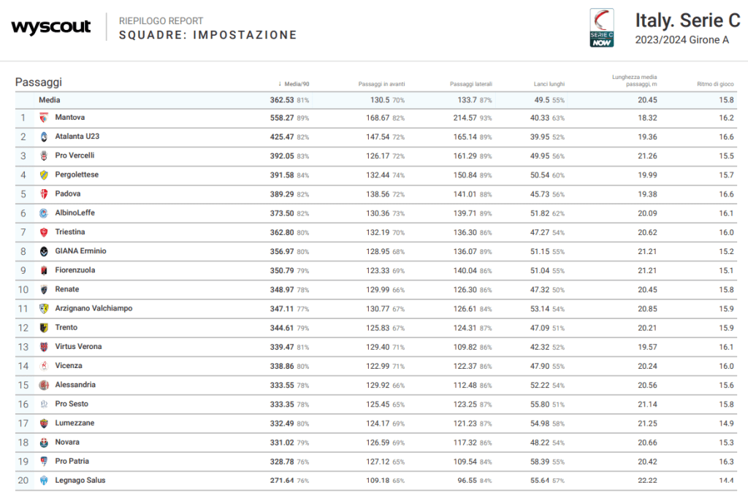This screenshot has width=748, height=498.
Task: Click the Novara team crest icon
Action: point(44,443)
